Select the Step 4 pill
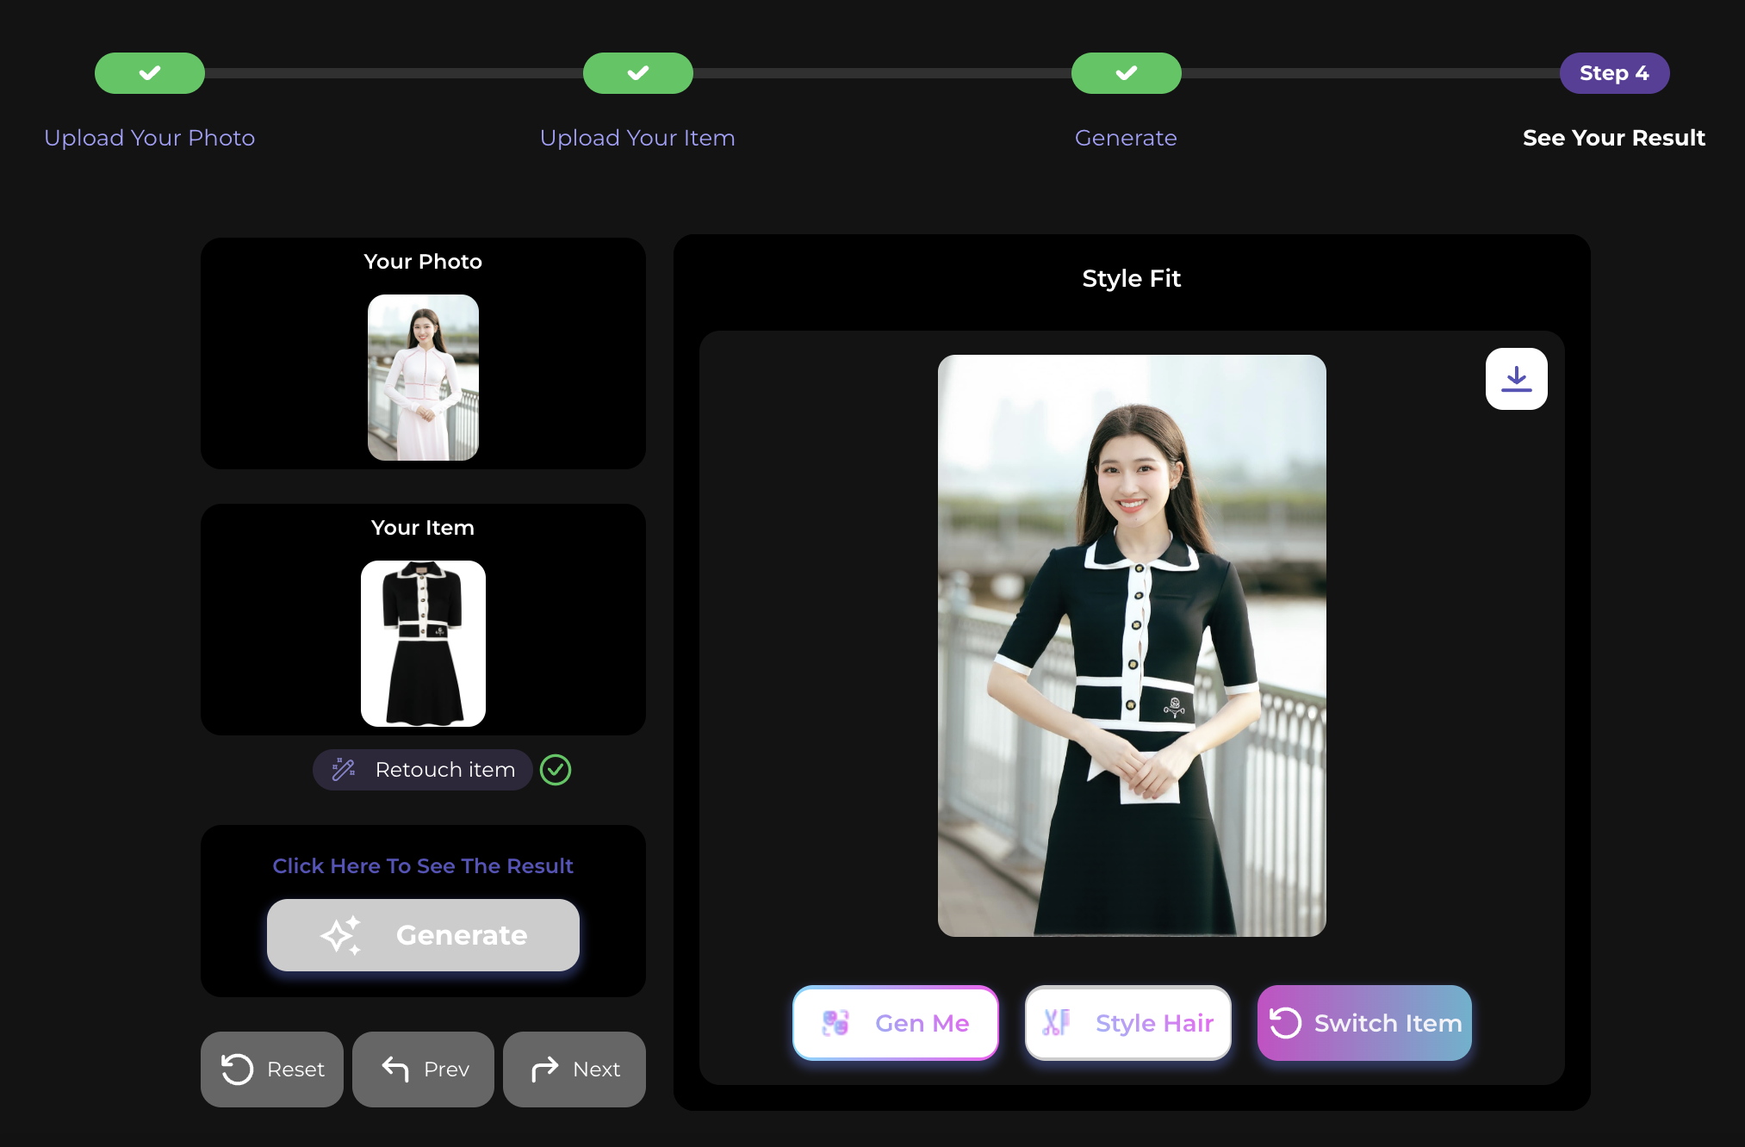 click(1614, 73)
